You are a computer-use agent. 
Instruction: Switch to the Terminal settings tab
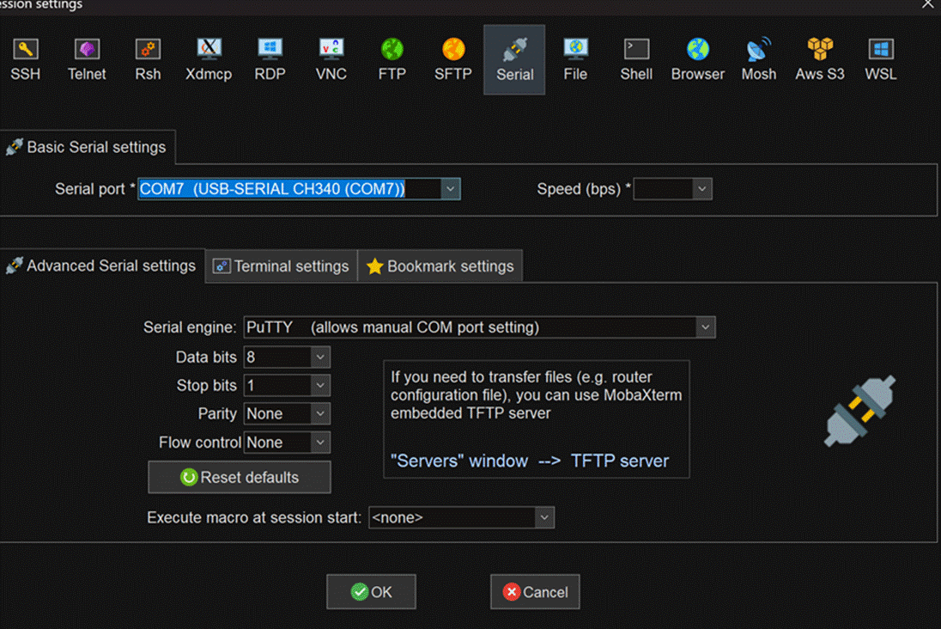tap(281, 266)
